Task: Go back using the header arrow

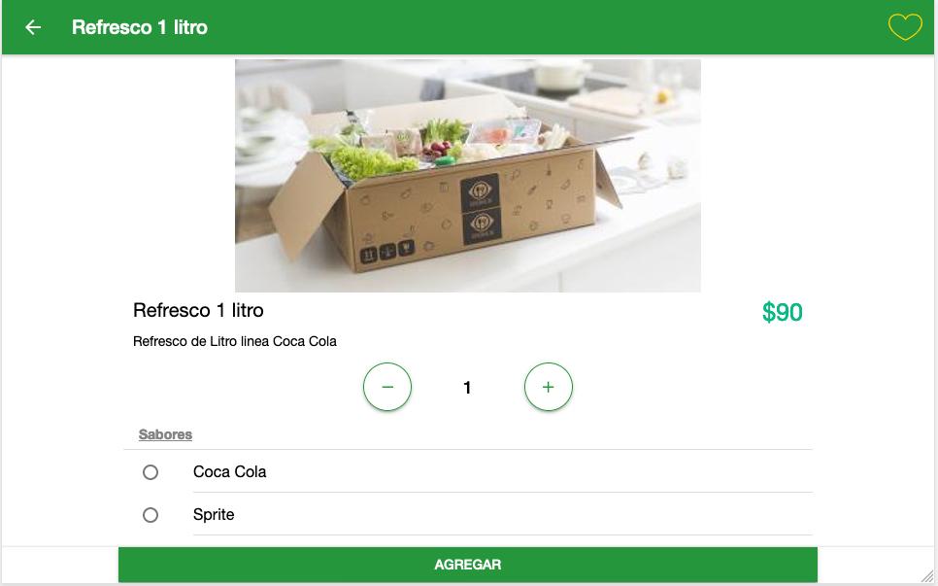Action: click(x=33, y=27)
